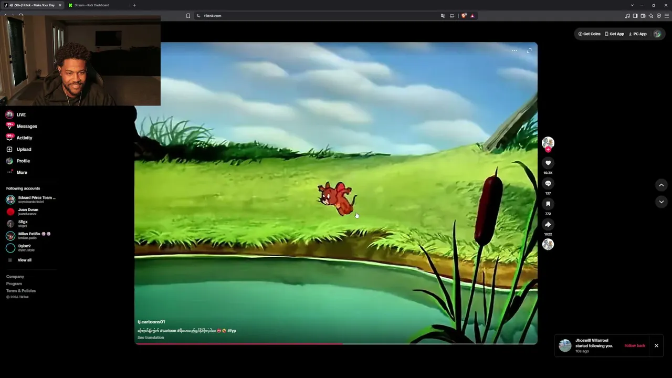
Task: Open the Brave Wallet icon
Action: [643, 16]
